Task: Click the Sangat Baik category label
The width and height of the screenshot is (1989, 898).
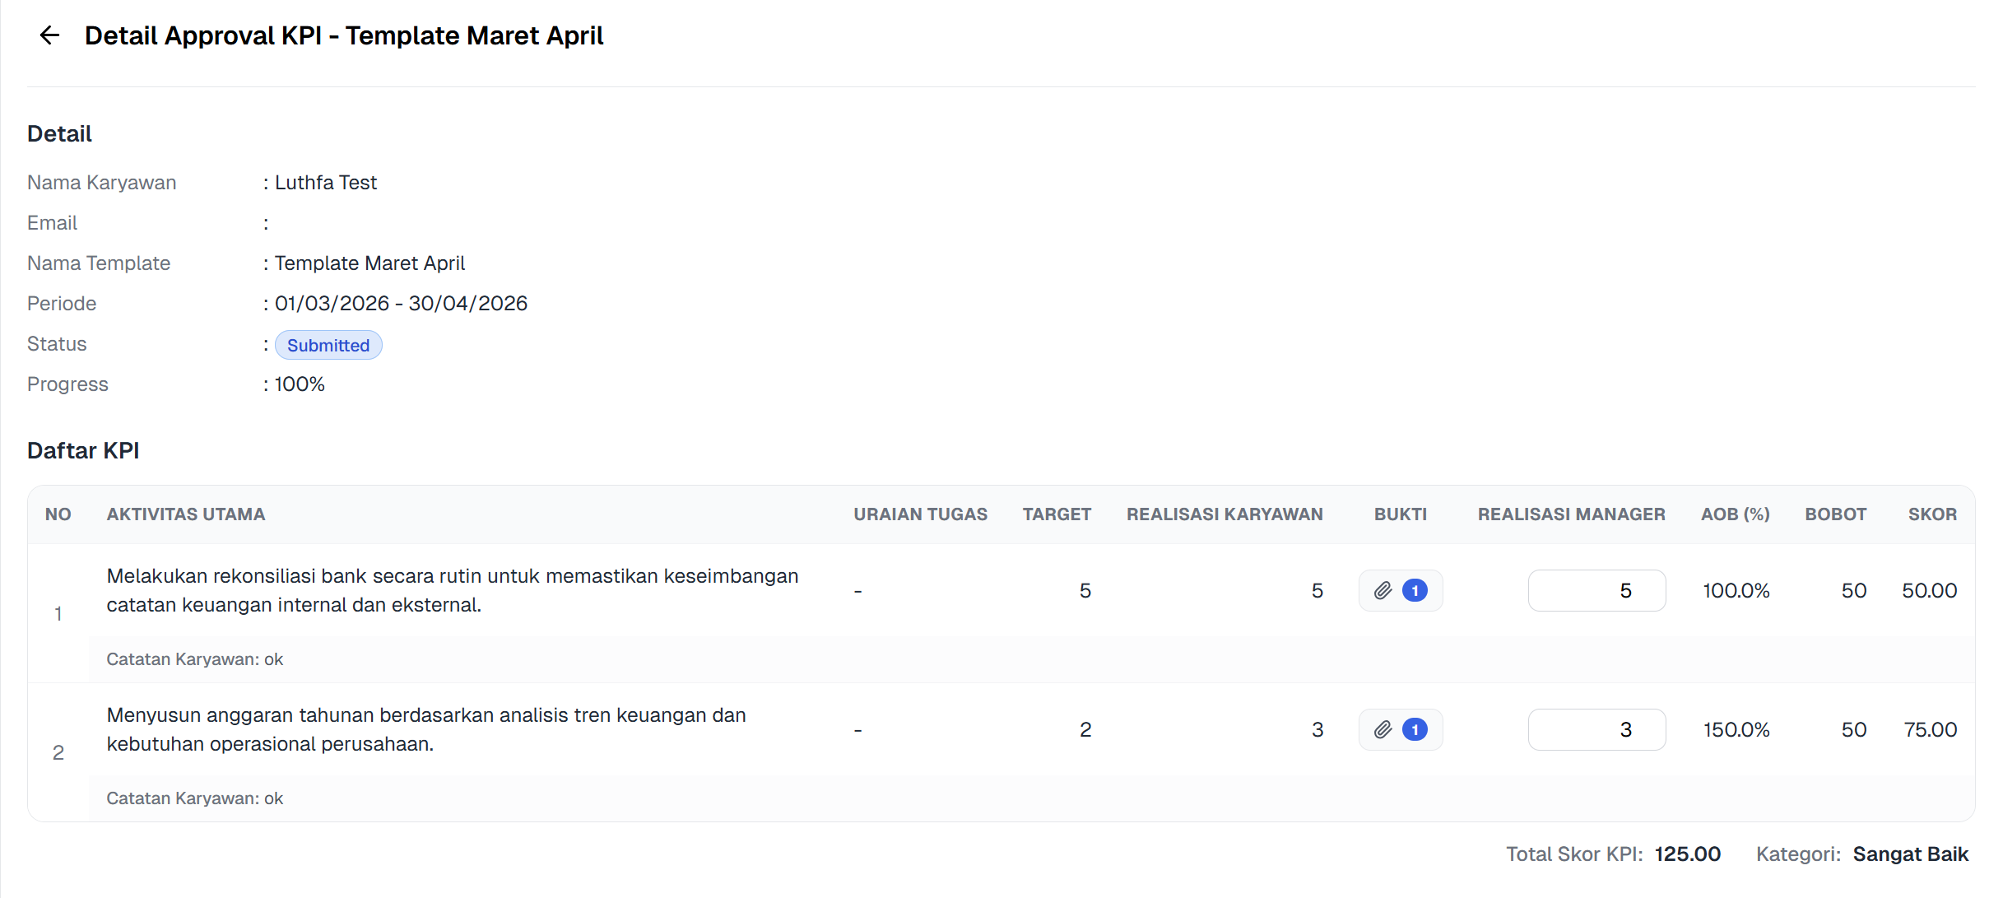Action: pyautogui.click(x=1910, y=854)
